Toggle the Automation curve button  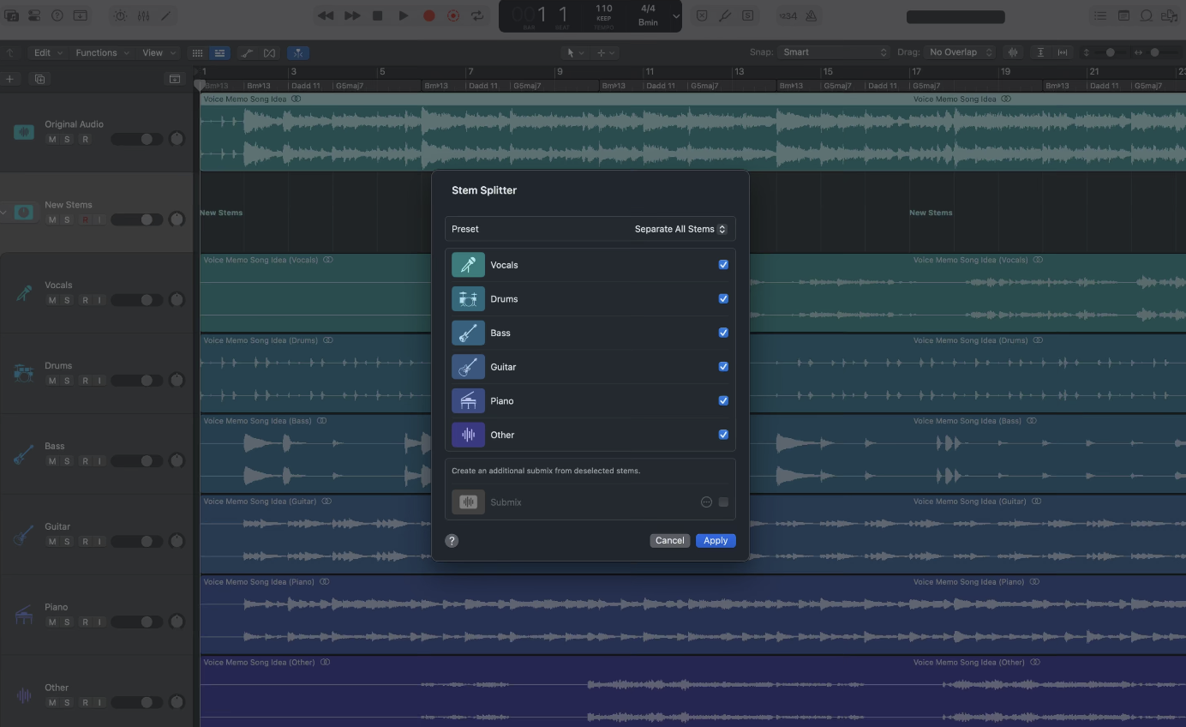click(248, 52)
